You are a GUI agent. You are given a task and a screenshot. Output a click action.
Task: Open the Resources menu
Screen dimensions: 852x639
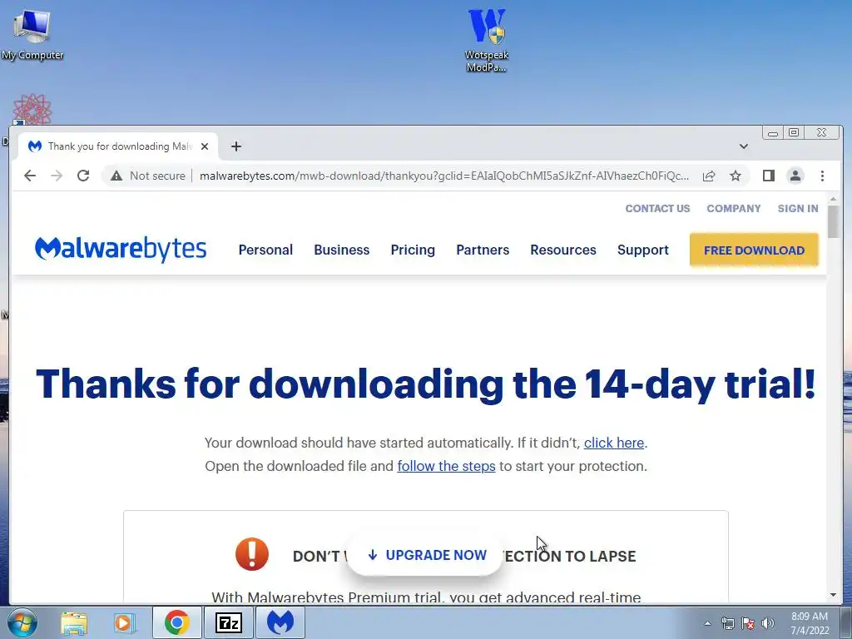pyautogui.click(x=563, y=250)
